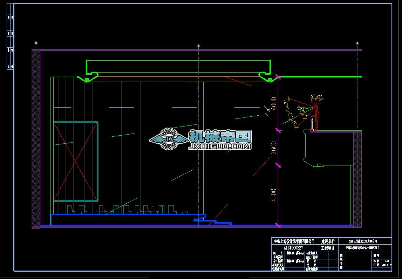Click the 项目负责人 label in title block
The image size is (402, 279).
(278, 265)
